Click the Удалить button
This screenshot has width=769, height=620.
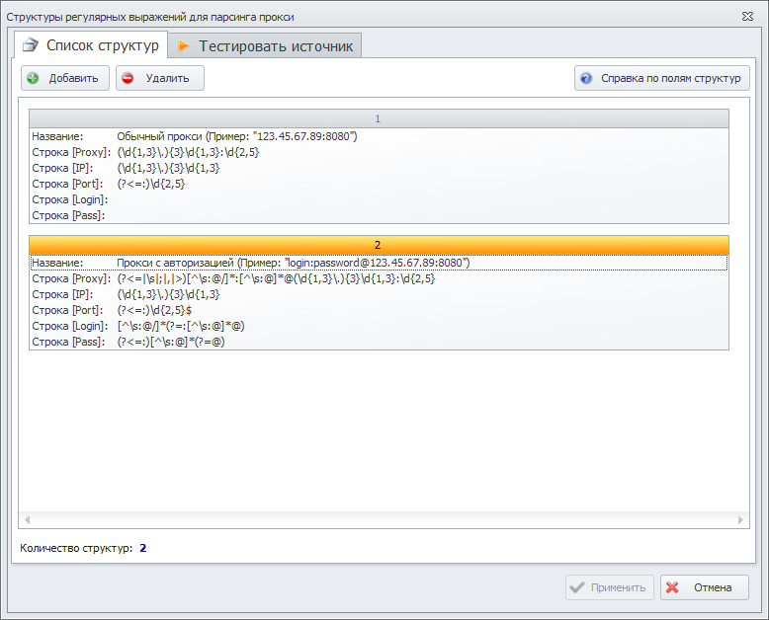click(160, 78)
